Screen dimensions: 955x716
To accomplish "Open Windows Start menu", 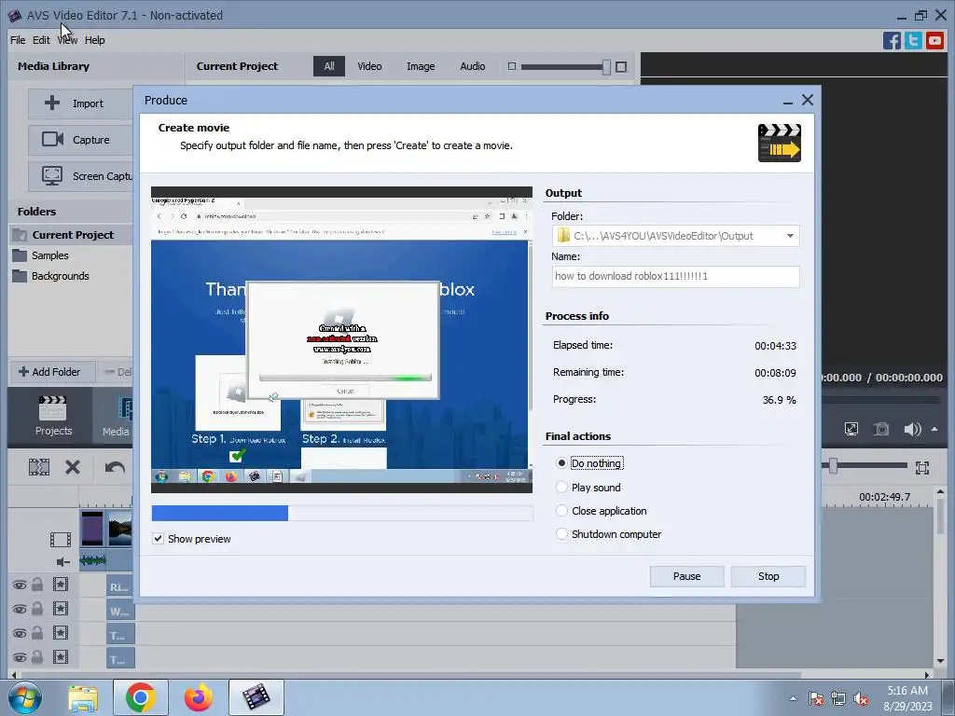I will coord(24,697).
